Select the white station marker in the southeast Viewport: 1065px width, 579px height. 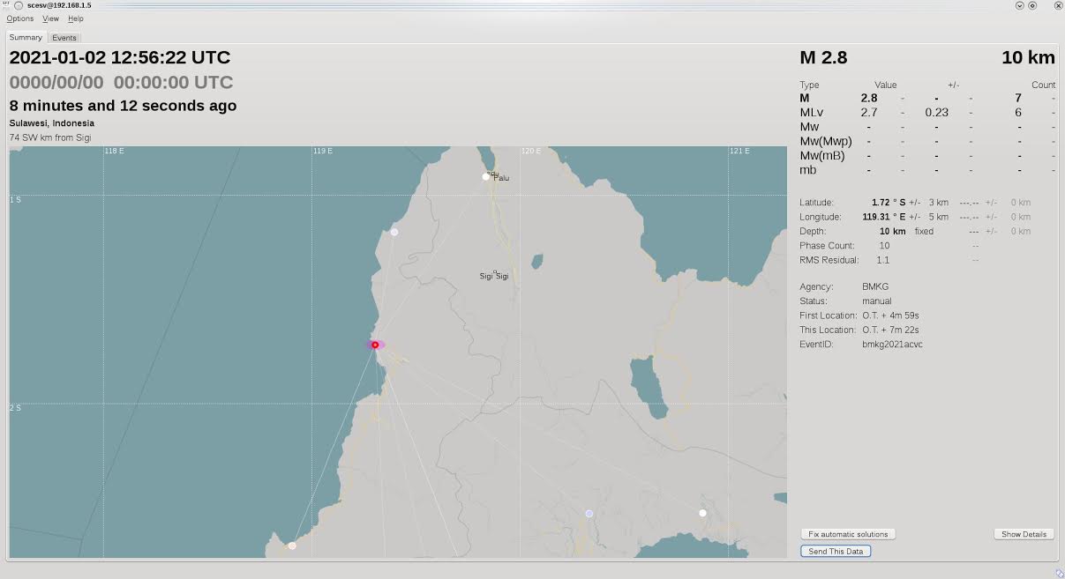click(x=702, y=513)
